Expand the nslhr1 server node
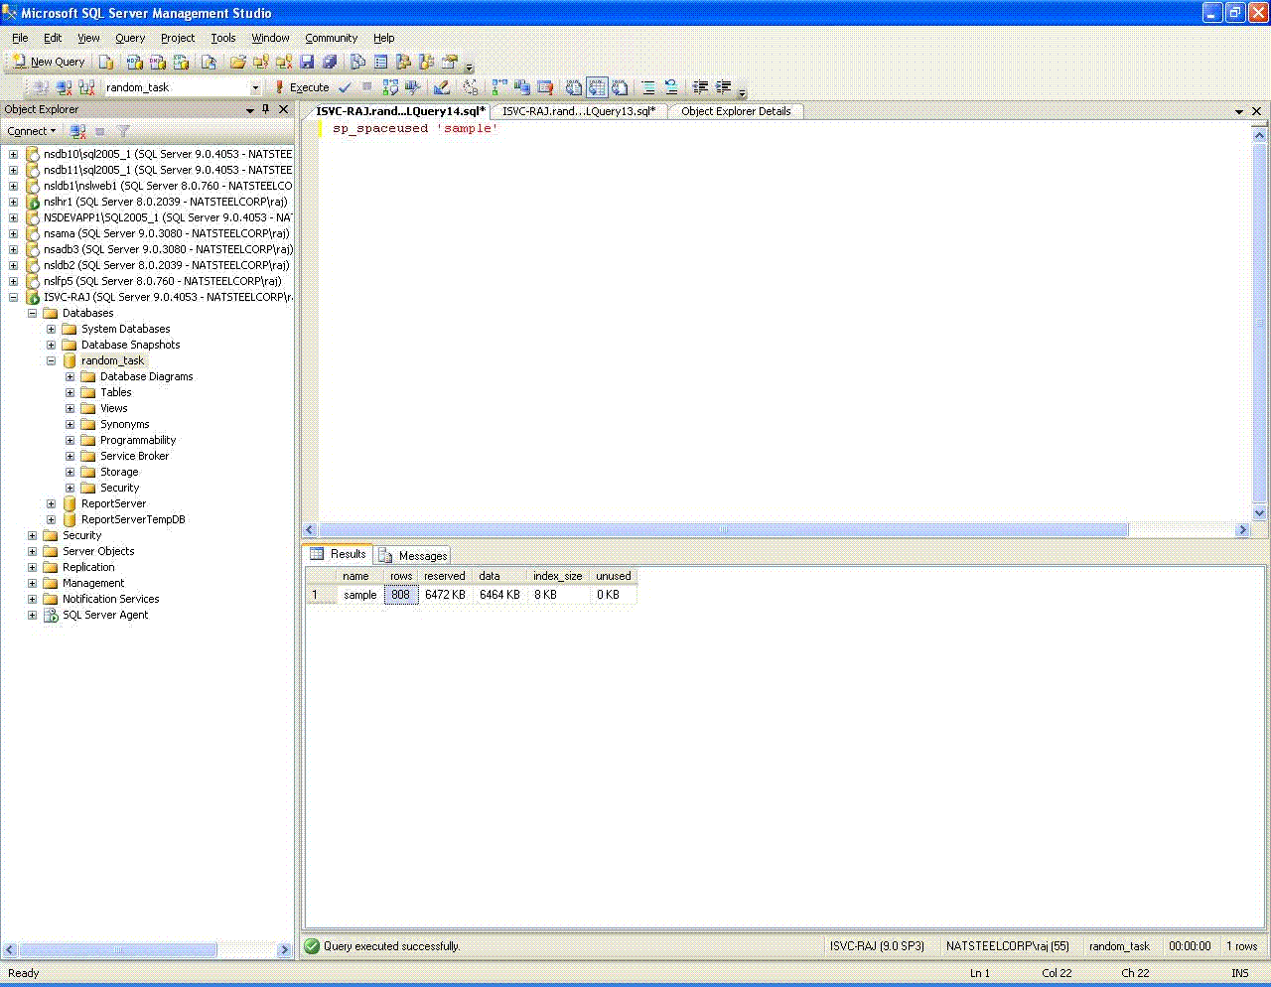 pyautogui.click(x=14, y=202)
